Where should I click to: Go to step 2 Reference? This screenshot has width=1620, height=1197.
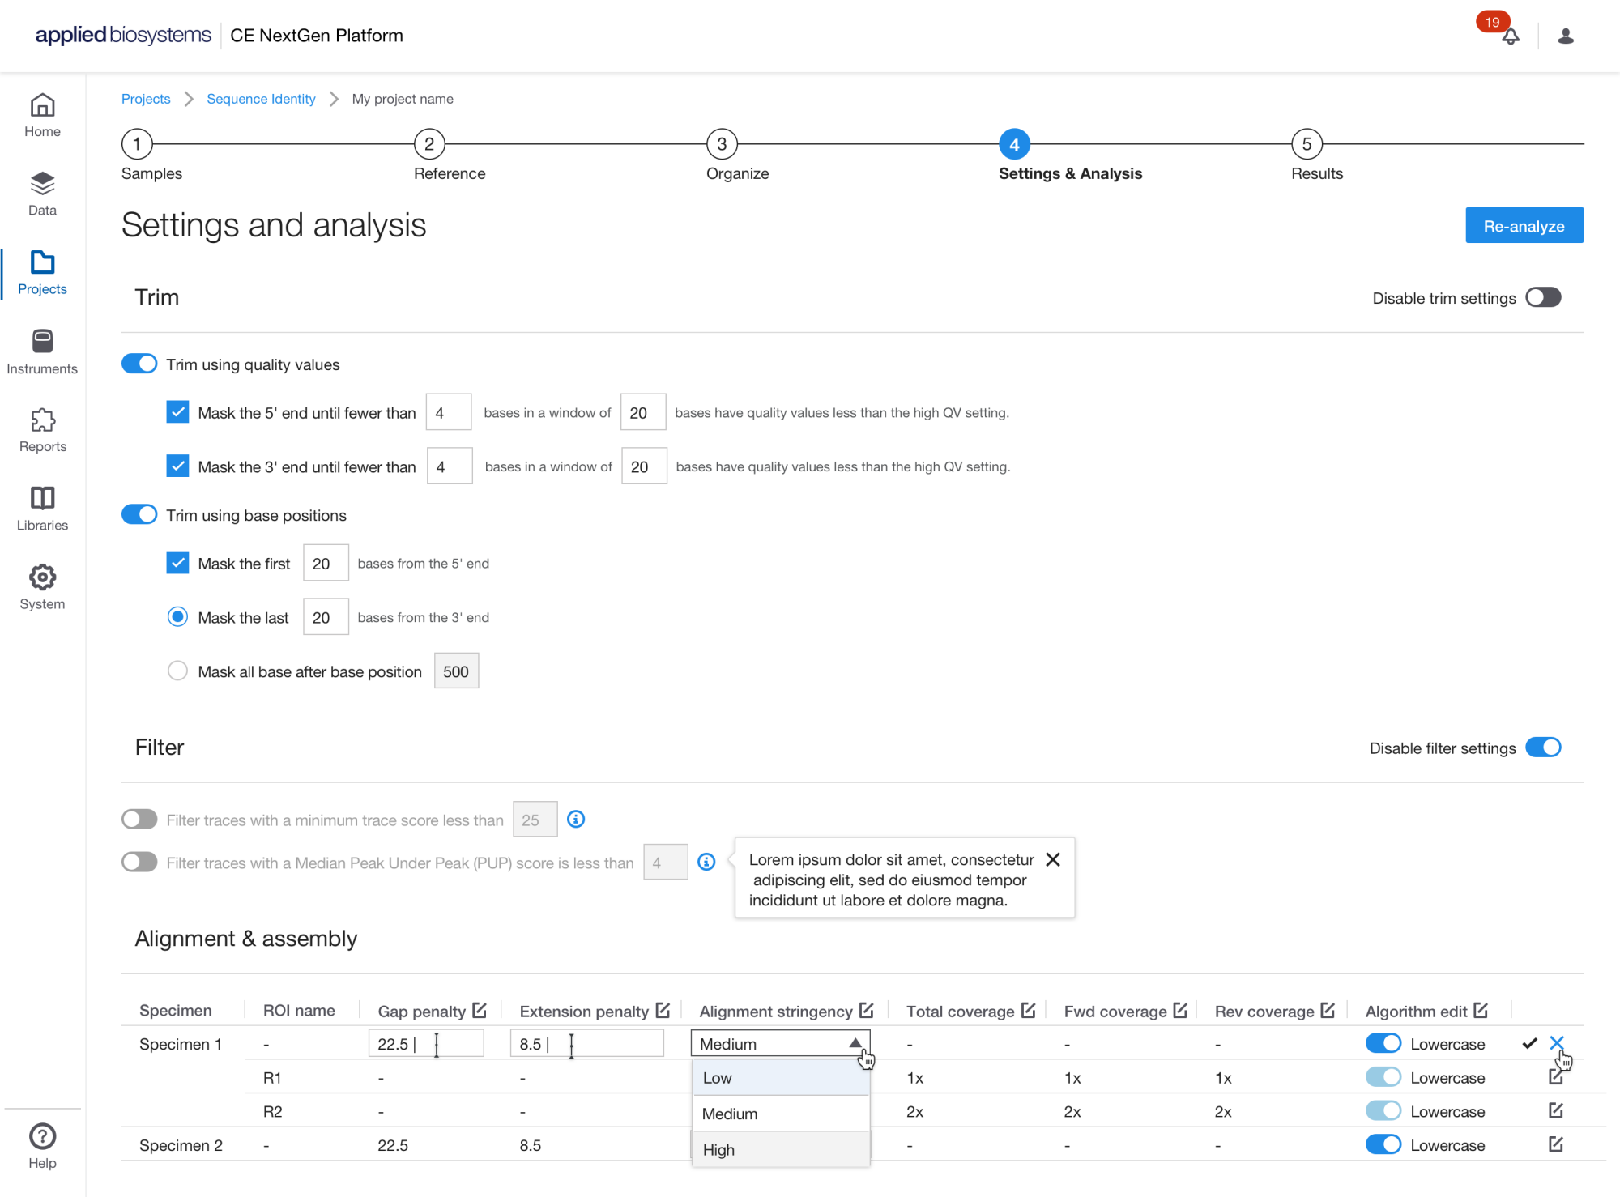click(x=429, y=145)
